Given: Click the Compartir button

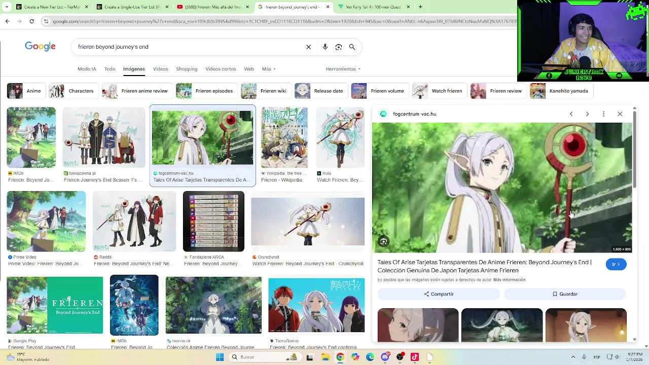Looking at the screenshot, I should click(439, 294).
